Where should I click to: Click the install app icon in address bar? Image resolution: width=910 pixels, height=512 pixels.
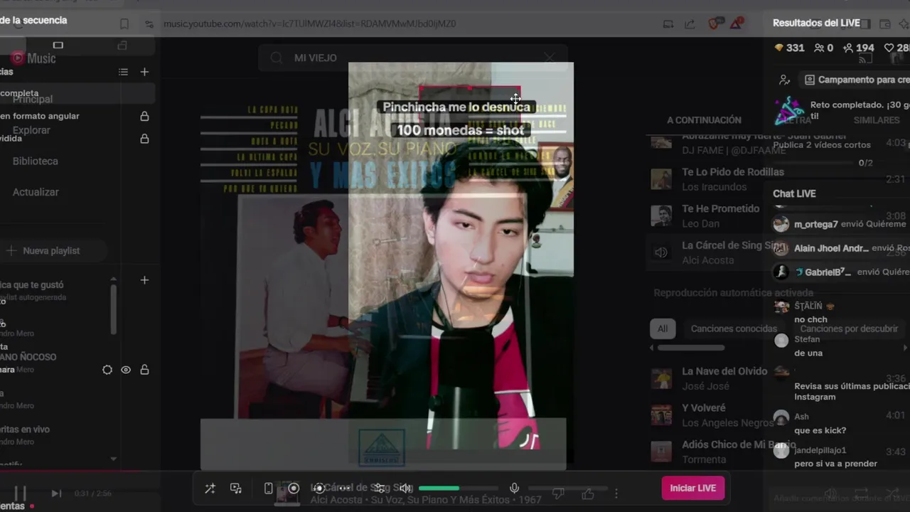point(668,24)
